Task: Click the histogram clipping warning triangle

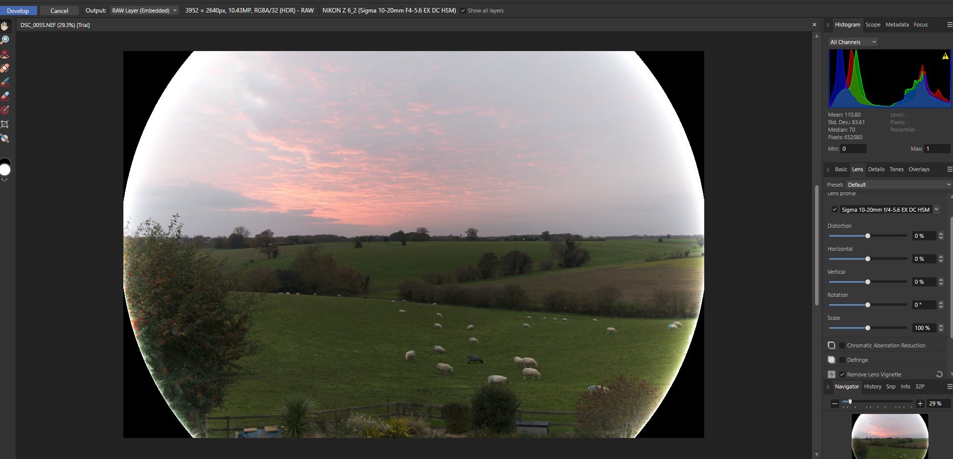Action: [945, 56]
